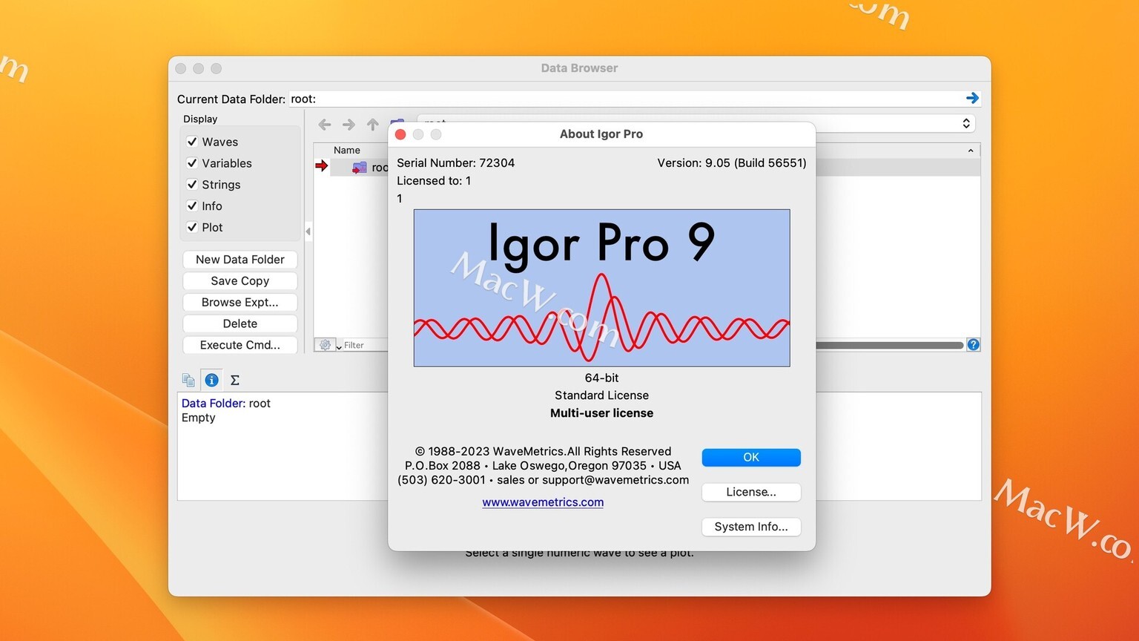This screenshot has height=641, width=1139.
Task: Go up one folder level arrow
Action: (372, 125)
